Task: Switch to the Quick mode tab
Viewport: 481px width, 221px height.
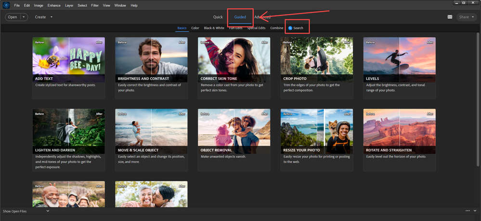Action: tap(218, 17)
